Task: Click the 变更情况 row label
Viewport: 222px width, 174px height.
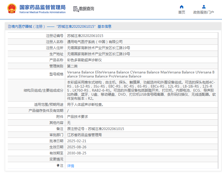Action: [x=56, y=159]
